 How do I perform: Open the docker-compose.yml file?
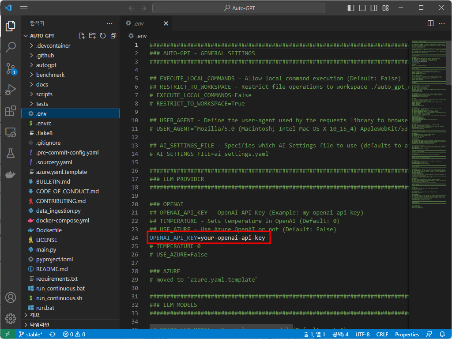point(70,221)
